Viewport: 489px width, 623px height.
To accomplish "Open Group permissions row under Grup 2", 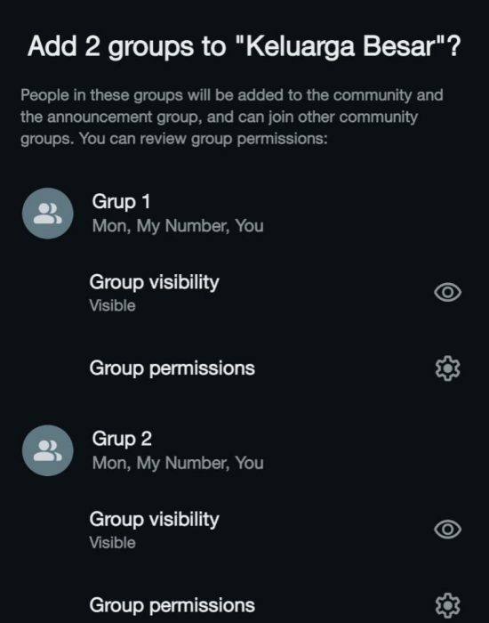I will [254, 605].
